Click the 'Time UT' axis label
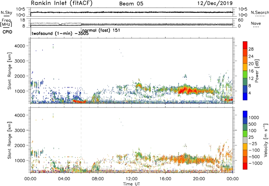Screen dimensions: 269x186 point(131,184)
